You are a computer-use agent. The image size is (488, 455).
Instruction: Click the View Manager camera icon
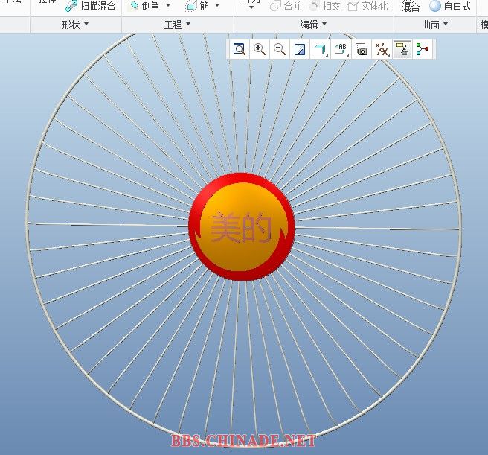[362, 49]
